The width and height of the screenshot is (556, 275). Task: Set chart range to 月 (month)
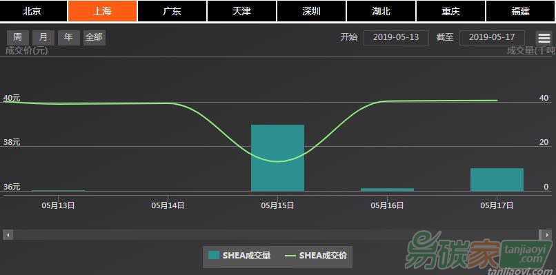(x=43, y=38)
